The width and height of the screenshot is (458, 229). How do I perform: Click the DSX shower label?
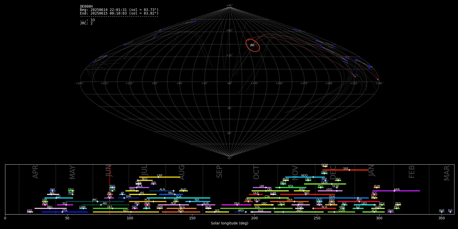coord(237,204)
